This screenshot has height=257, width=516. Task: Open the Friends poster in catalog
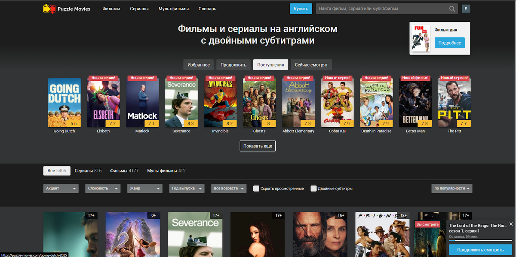pyautogui.click(x=382, y=234)
